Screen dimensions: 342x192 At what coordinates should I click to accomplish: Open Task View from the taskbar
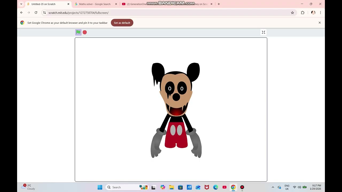(x=153, y=187)
